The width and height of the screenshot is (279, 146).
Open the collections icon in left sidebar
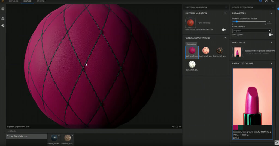(3, 9)
